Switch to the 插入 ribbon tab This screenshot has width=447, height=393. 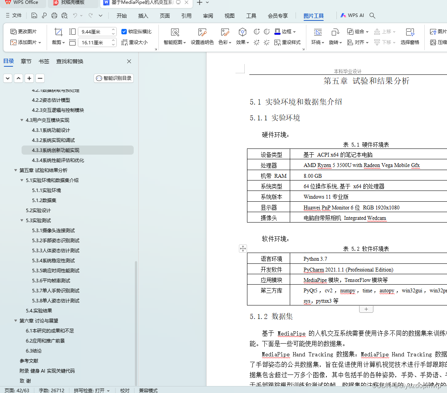[143, 16]
